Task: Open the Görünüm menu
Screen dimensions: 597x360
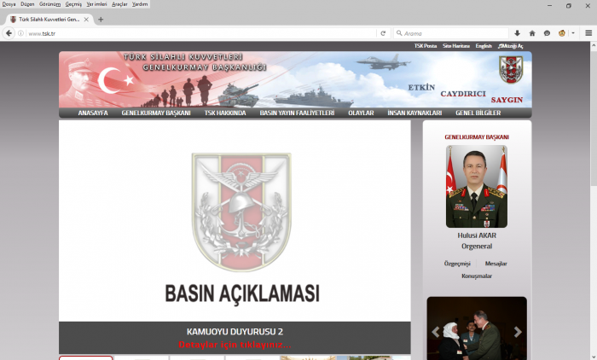Action: [x=49, y=4]
